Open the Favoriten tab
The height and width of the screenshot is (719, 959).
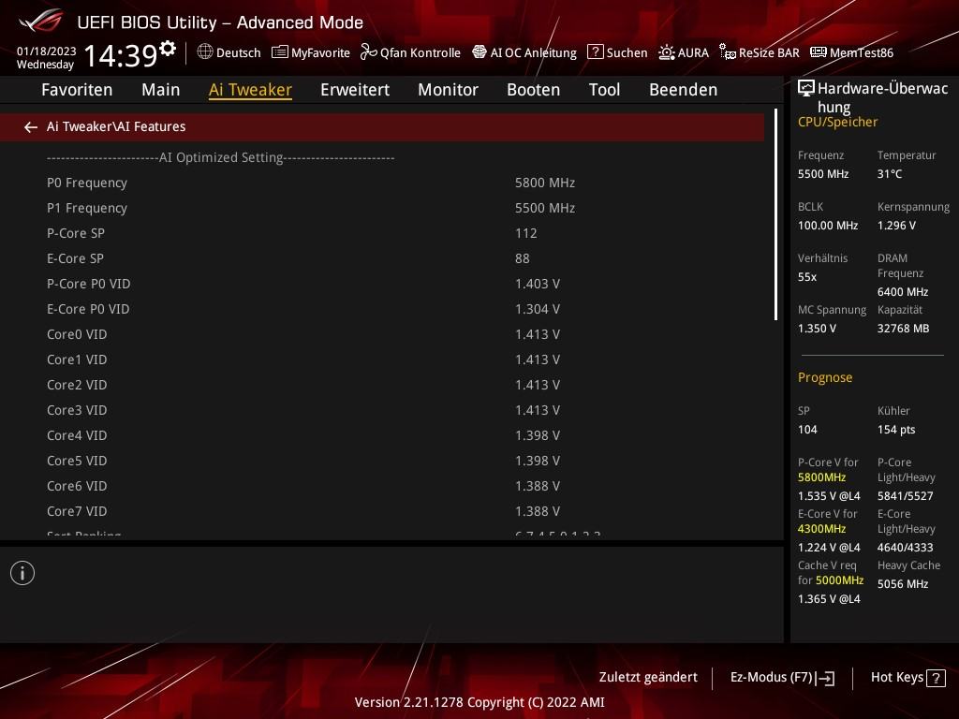[x=77, y=89]
